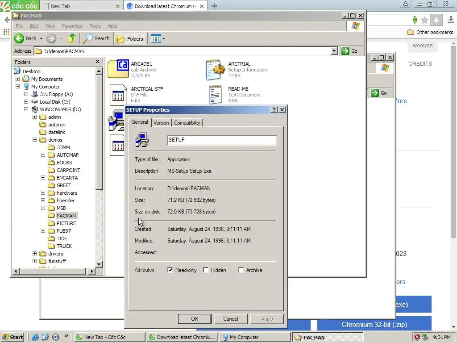Viewport: 457px width, 343px height.
Task: Open a new browser tab with plus icon
Action: tap(214, 6)
